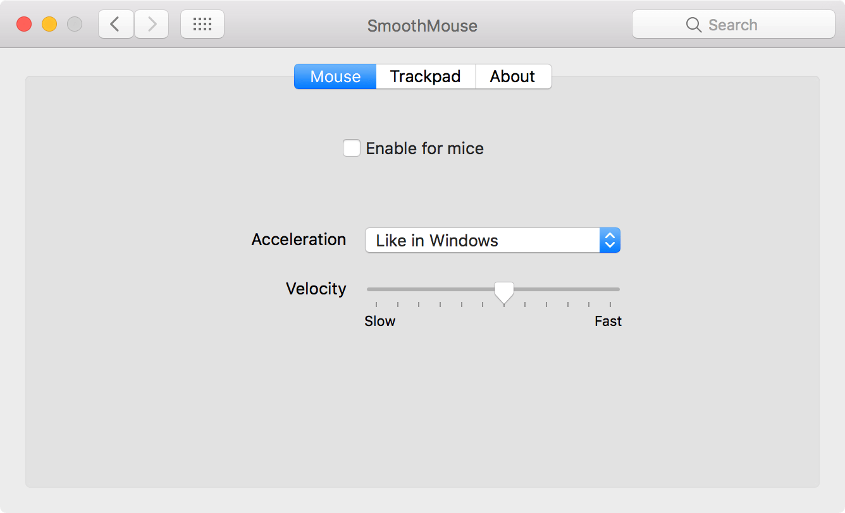This screenshot has height=513, width=845.
Task: Switch to the Trackpad tab
Action: pos(425,76)
